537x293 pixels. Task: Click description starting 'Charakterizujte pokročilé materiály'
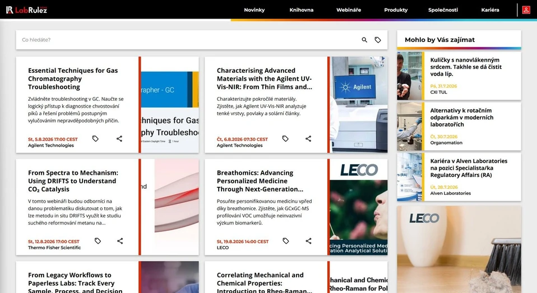click(x=262, y=106)
